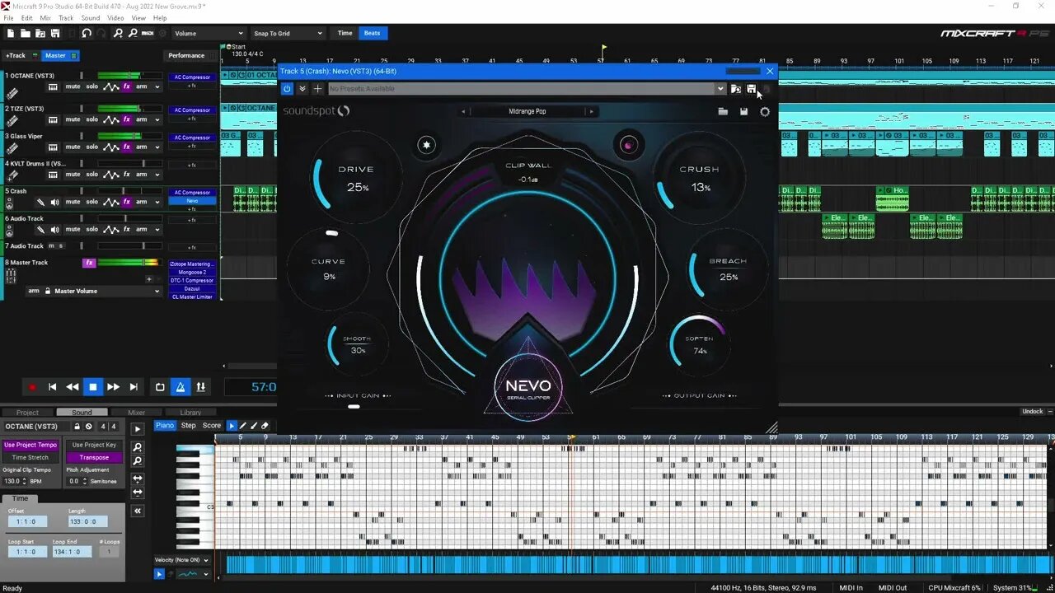This screenshot has height=593, width=1055.
Task: Open the purple fx button on Master Track
Action: (x=89, y=263)
